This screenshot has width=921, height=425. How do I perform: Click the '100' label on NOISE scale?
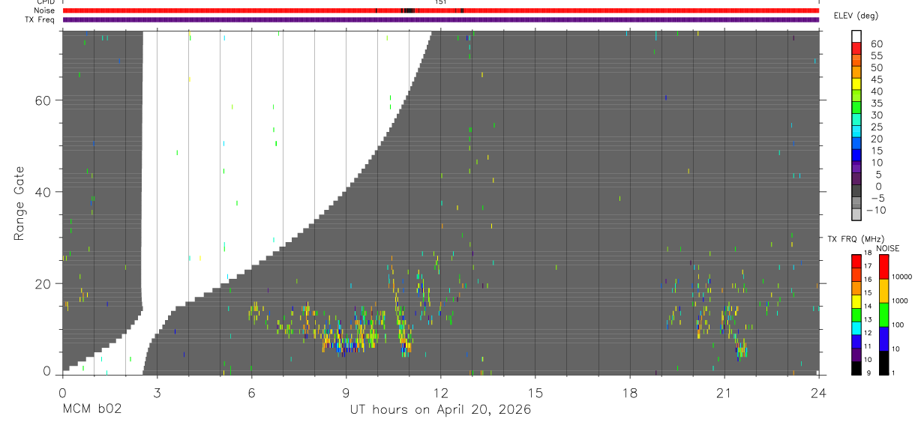tap(898, 325)
